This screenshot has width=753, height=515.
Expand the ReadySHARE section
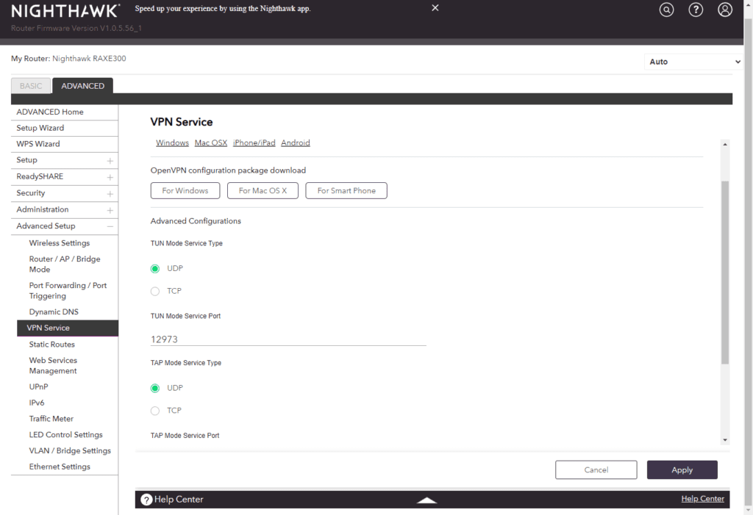pyautogui.click(x=110, y=177)
